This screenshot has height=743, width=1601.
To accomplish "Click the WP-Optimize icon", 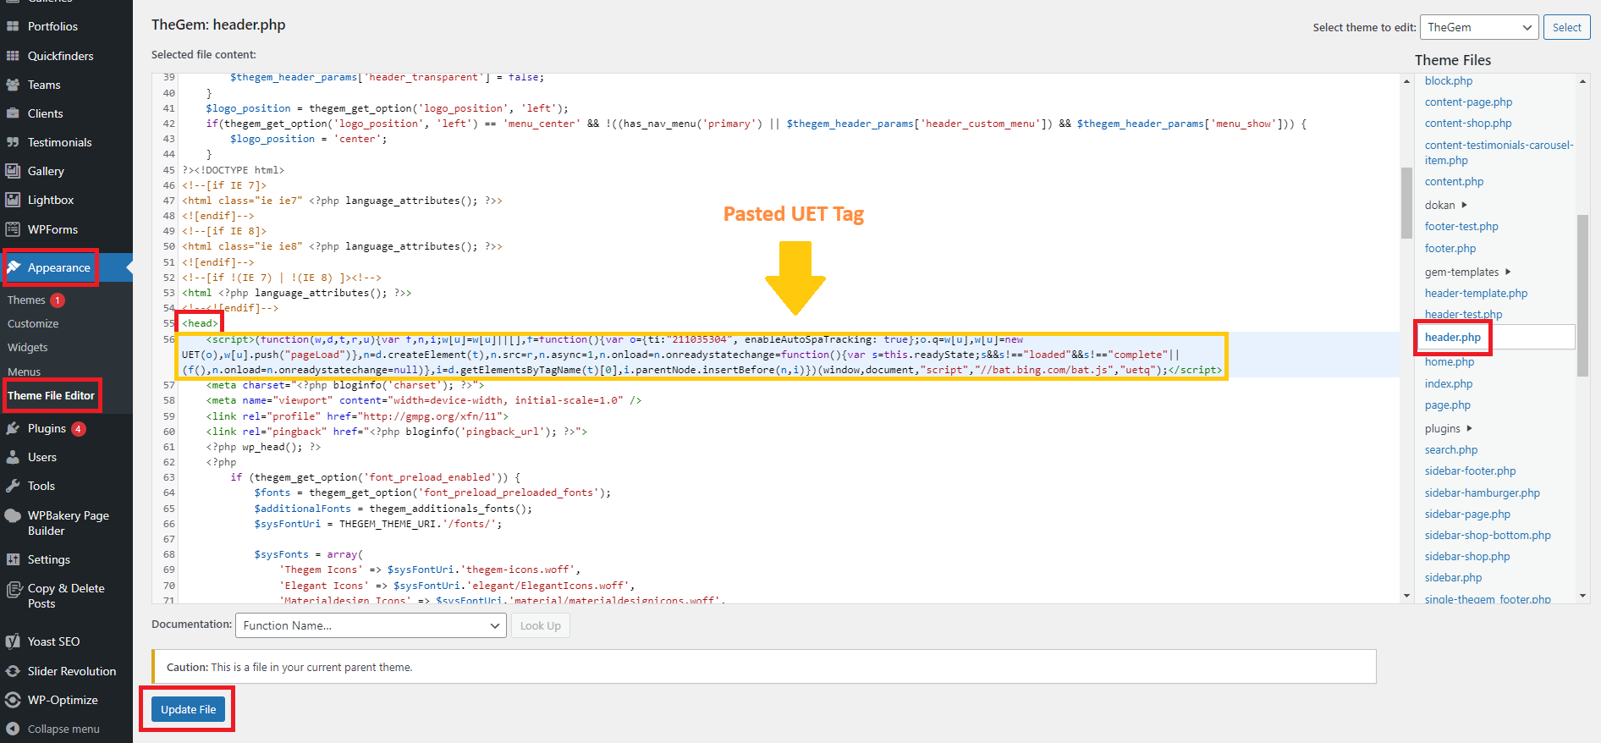I will [13, 700].
